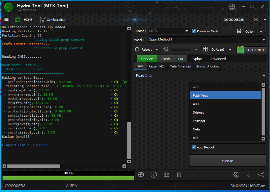Select the Tool sub-tab

140,66
